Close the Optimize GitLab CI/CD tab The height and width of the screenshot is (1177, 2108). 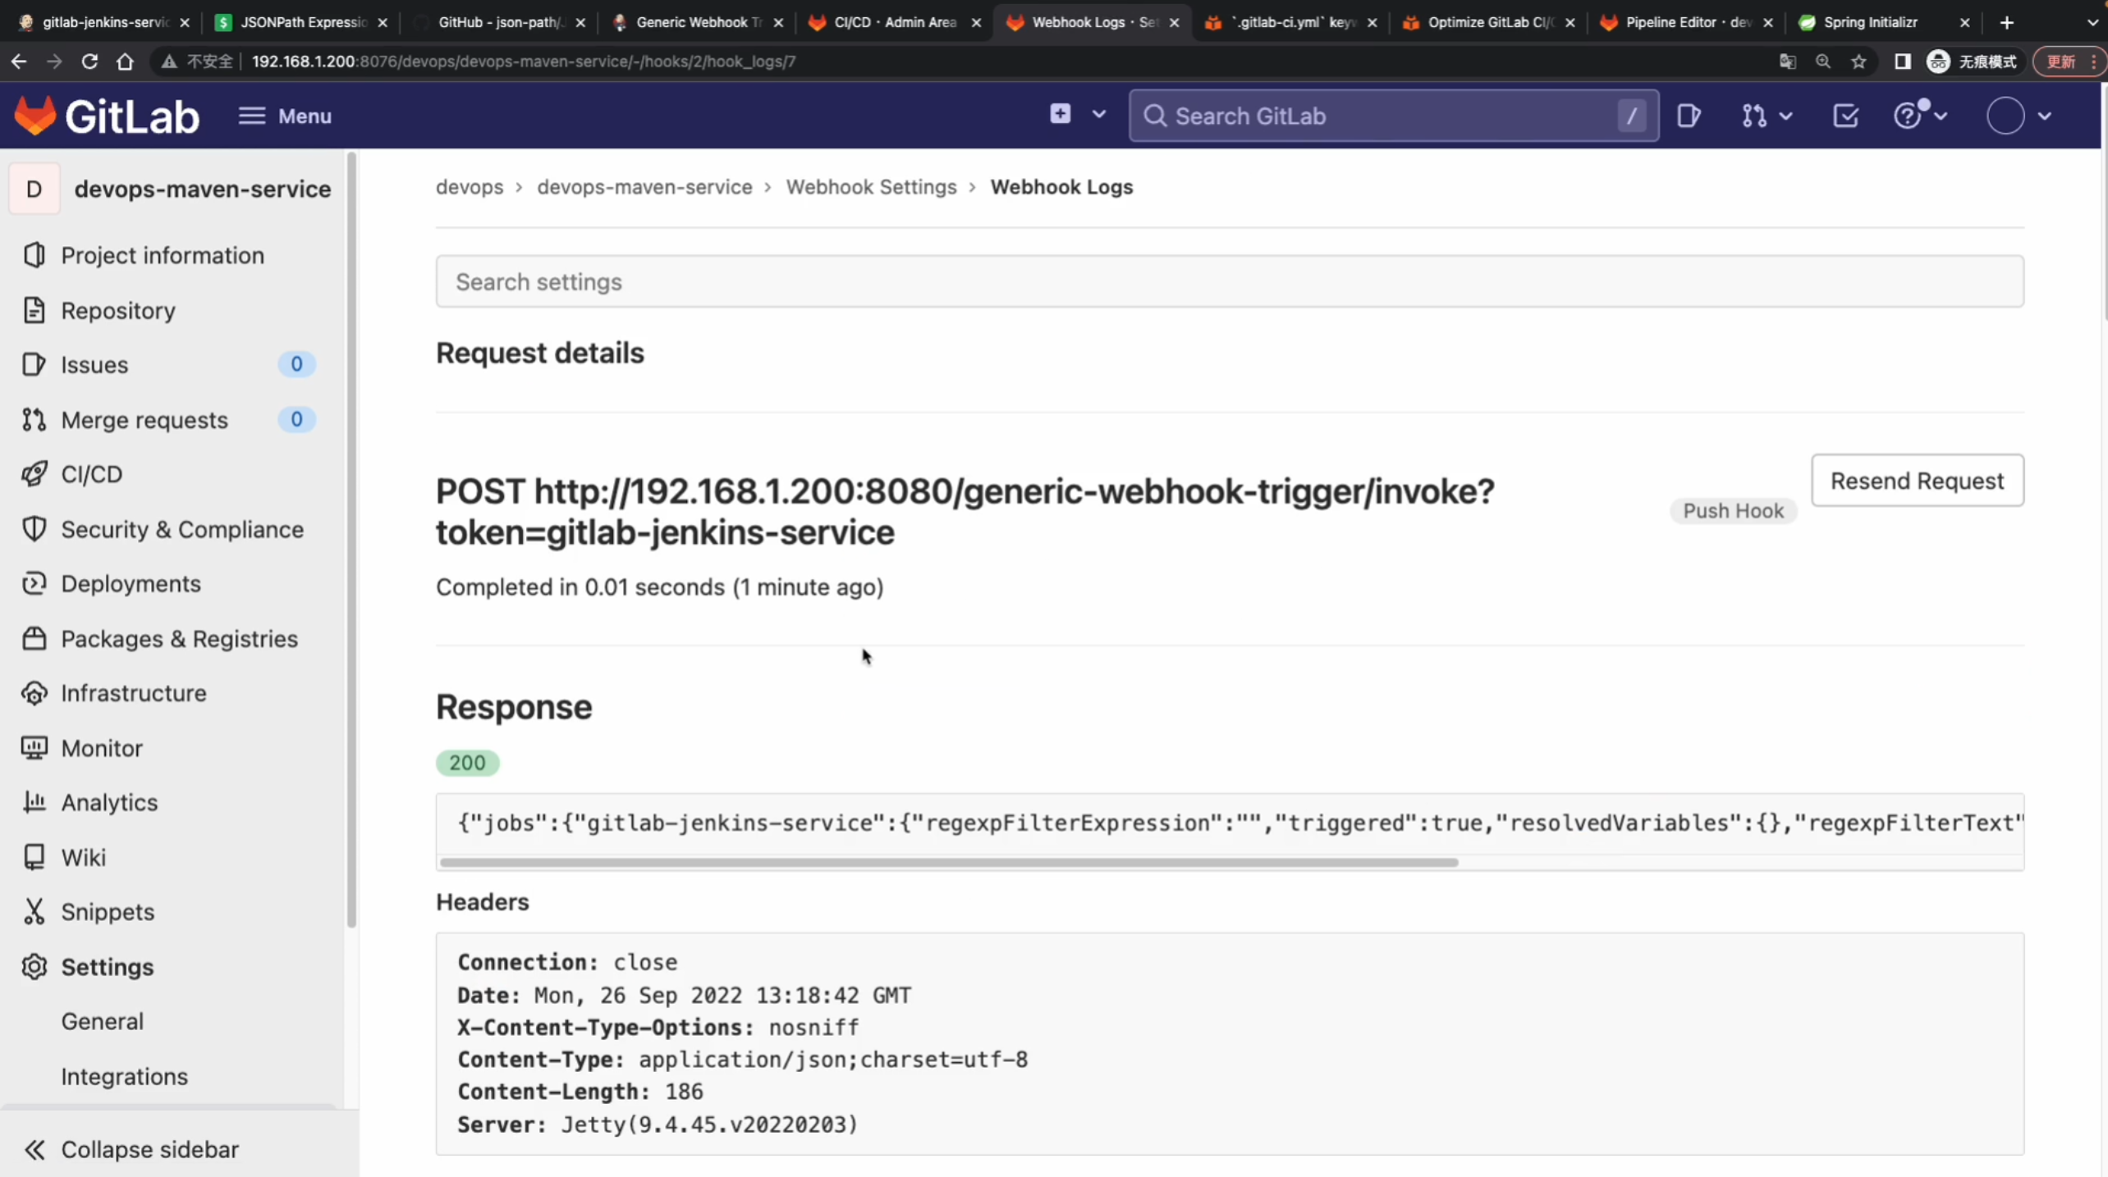click(1570, 23)
